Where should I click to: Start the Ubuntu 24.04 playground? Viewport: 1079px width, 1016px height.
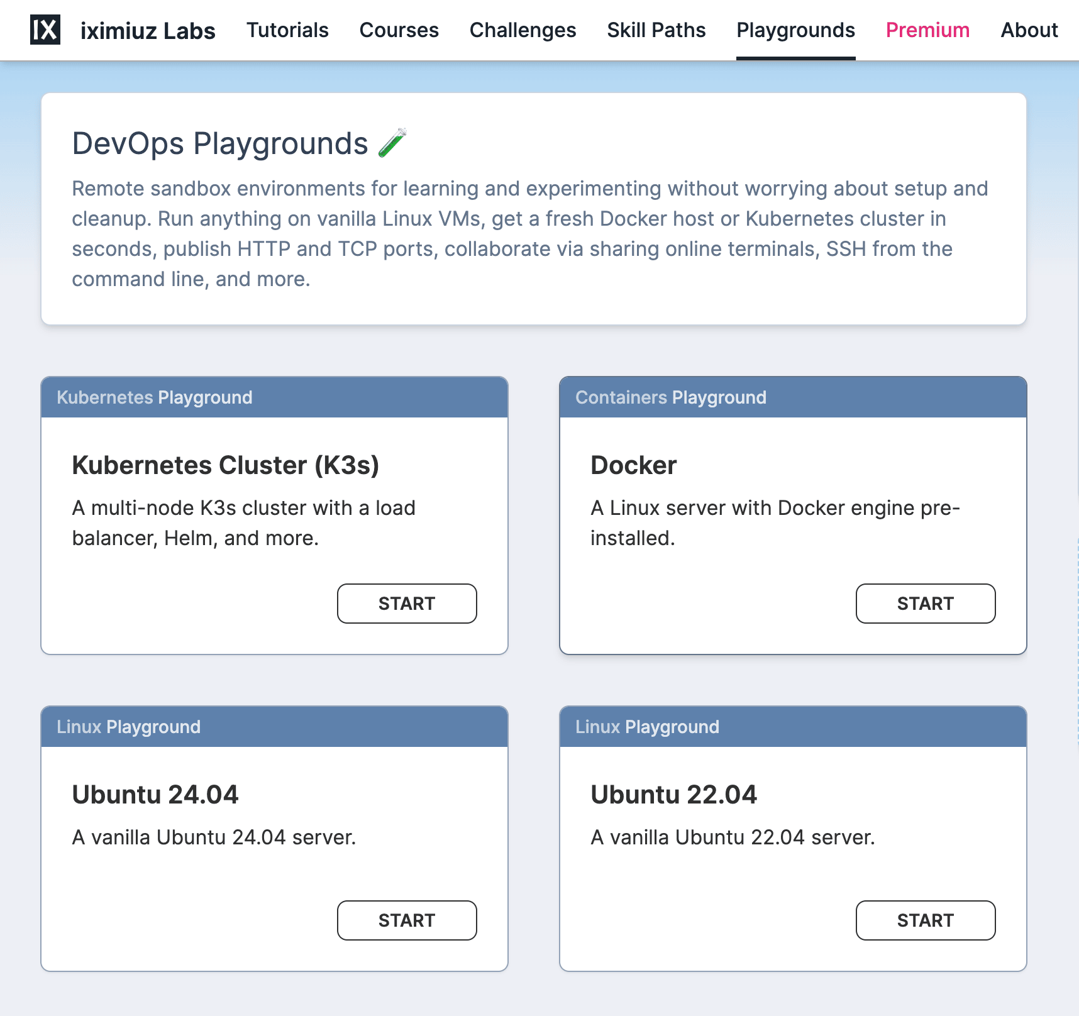(x=407, y=920)
